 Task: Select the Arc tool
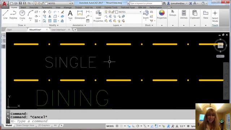[30, 14]
